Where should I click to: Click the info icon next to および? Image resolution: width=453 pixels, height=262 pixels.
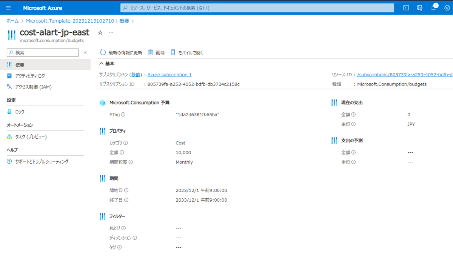pyautogui.click(x=123, y=228)
